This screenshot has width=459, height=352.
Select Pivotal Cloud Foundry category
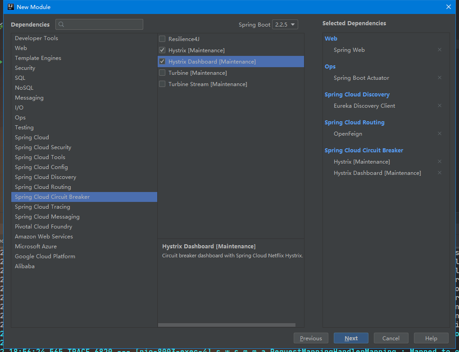tap(84, 227)
